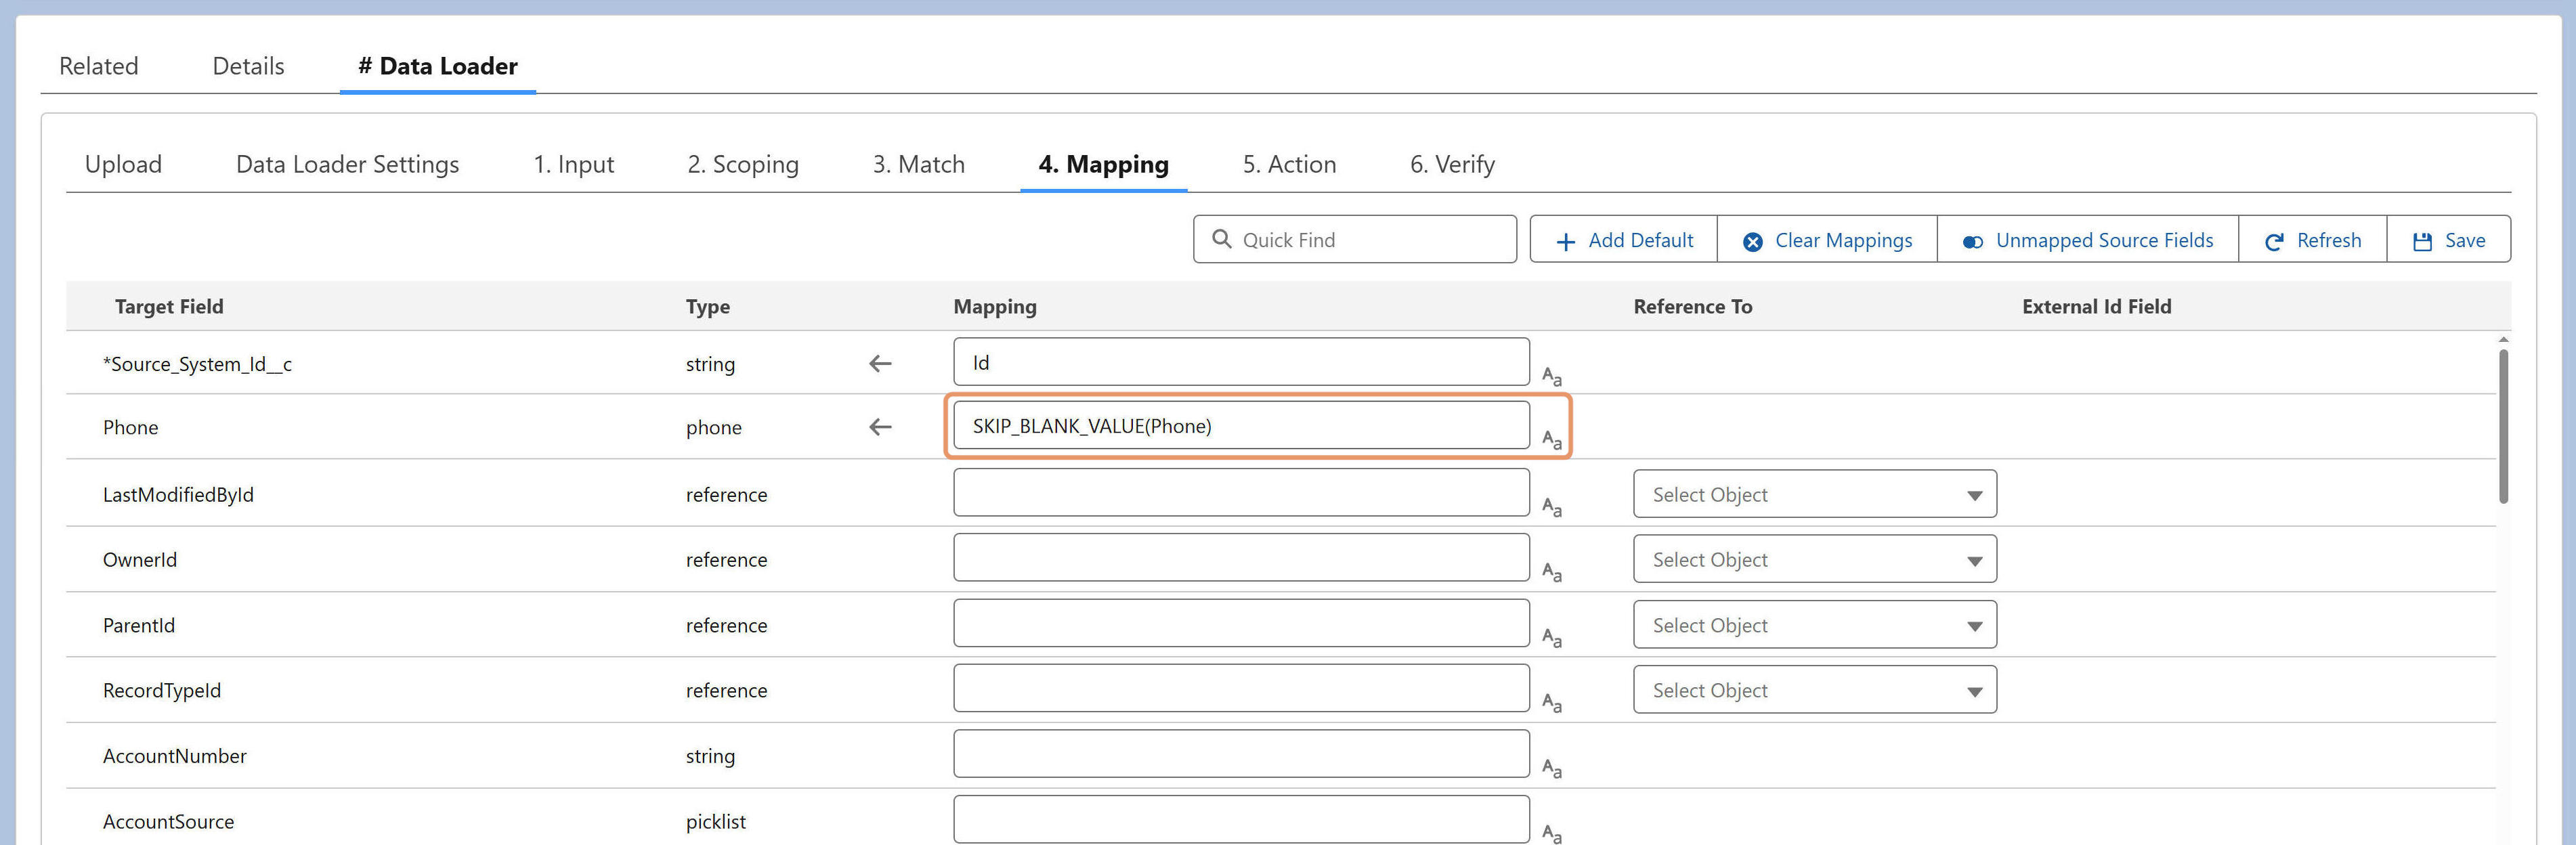Click the Add Default button

click(x=1623, y=240)
